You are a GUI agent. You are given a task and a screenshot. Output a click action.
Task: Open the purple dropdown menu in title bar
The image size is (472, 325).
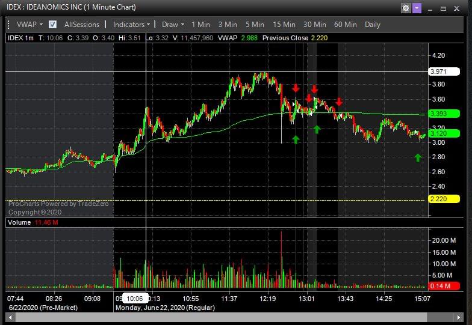[x=417, y=8]
